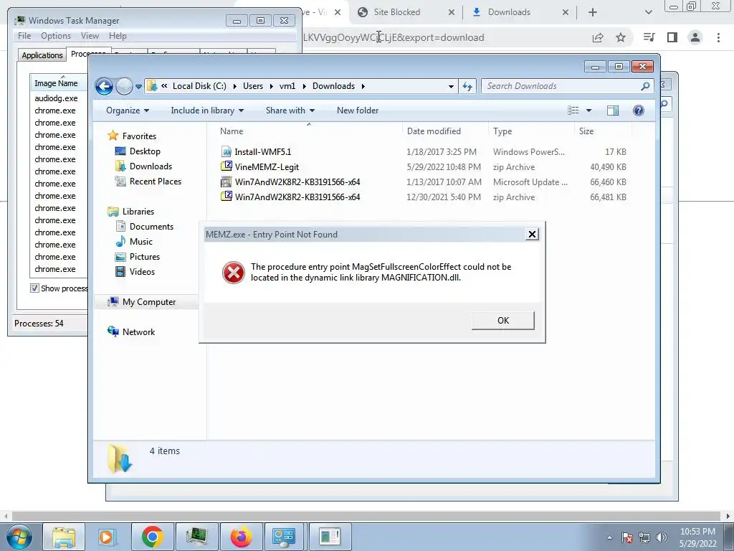Sort by Size column

[586, 131]
